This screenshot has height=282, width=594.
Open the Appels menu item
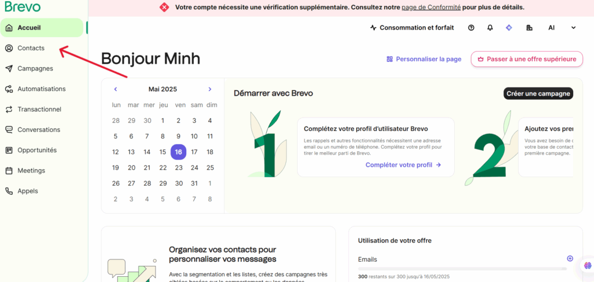(x=42, y=191)
